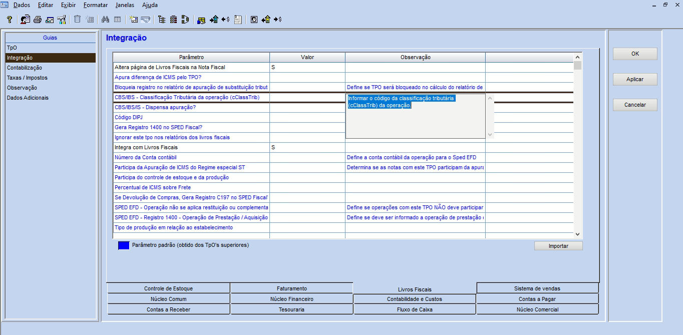
Task: Click the trash can delete icon
Action: point(77,20)
